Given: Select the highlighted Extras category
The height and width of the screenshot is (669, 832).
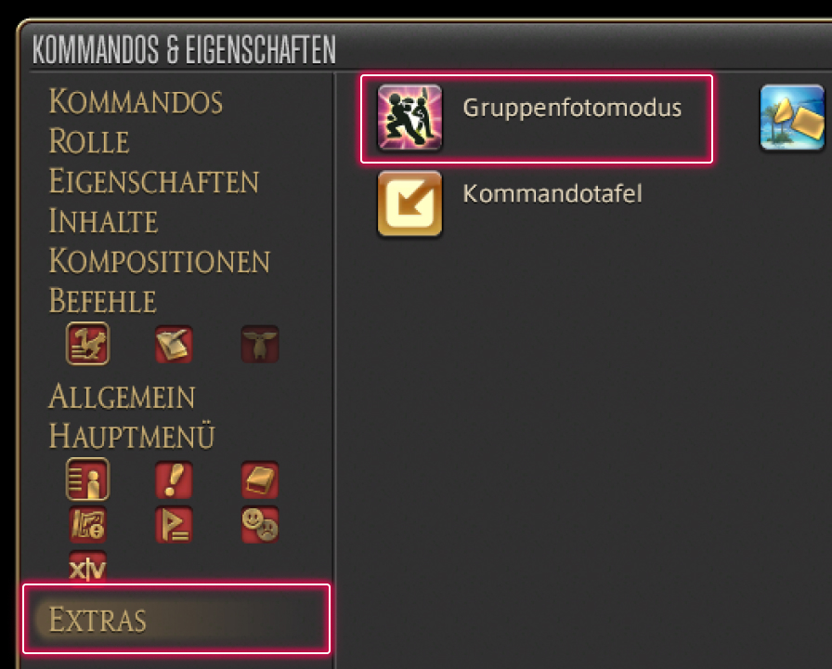Looking at the screenshot, I should 176,619.
